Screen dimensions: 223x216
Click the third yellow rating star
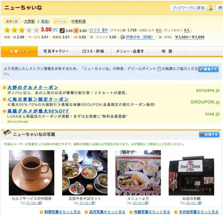click(21, 30)
